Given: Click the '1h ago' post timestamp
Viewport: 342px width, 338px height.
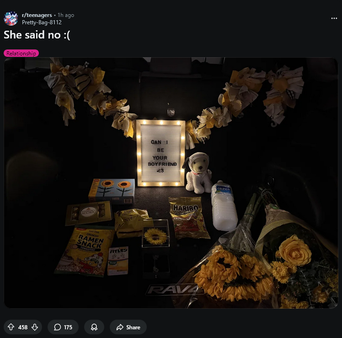Looking at the screenshot, I should (66, 15).
